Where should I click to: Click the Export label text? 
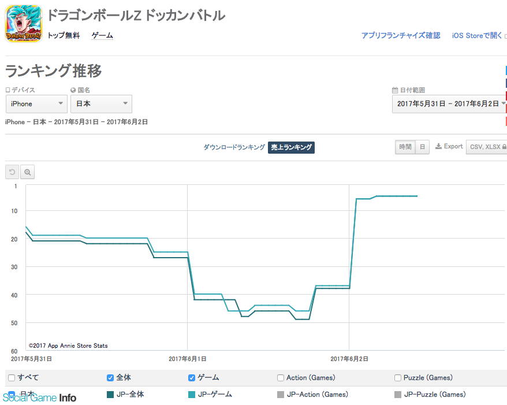[453, 146]
